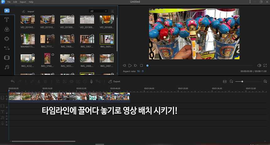Select the scissors Split tool

[39, 82]
